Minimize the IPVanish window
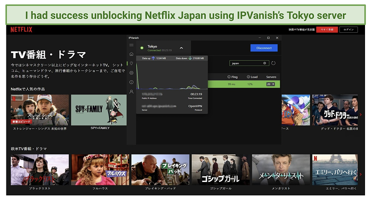The image size is (371, 200). [260, 38]
